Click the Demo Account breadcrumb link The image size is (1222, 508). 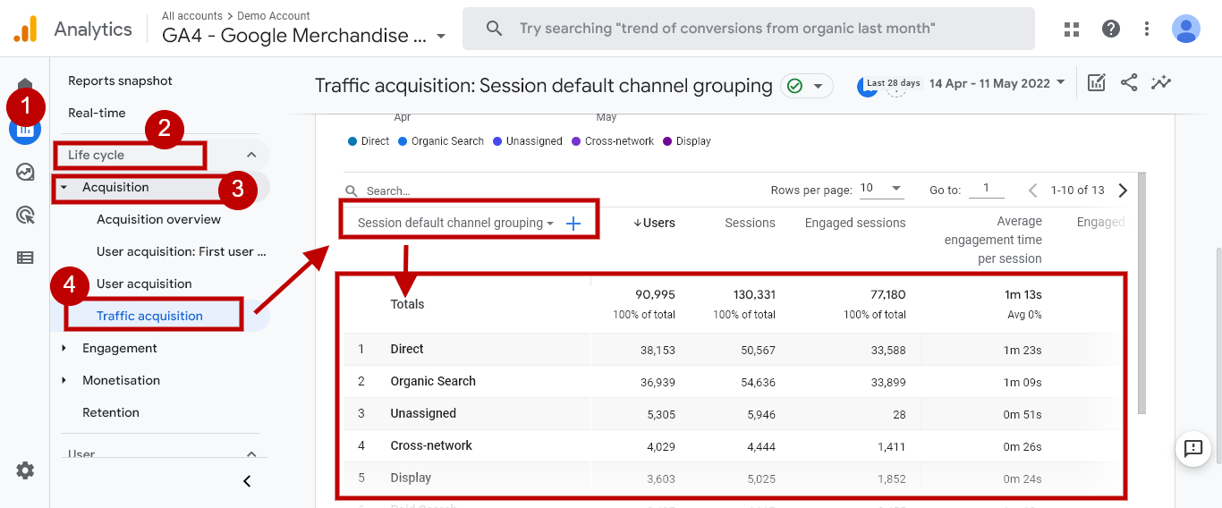[x=274, y=16]
